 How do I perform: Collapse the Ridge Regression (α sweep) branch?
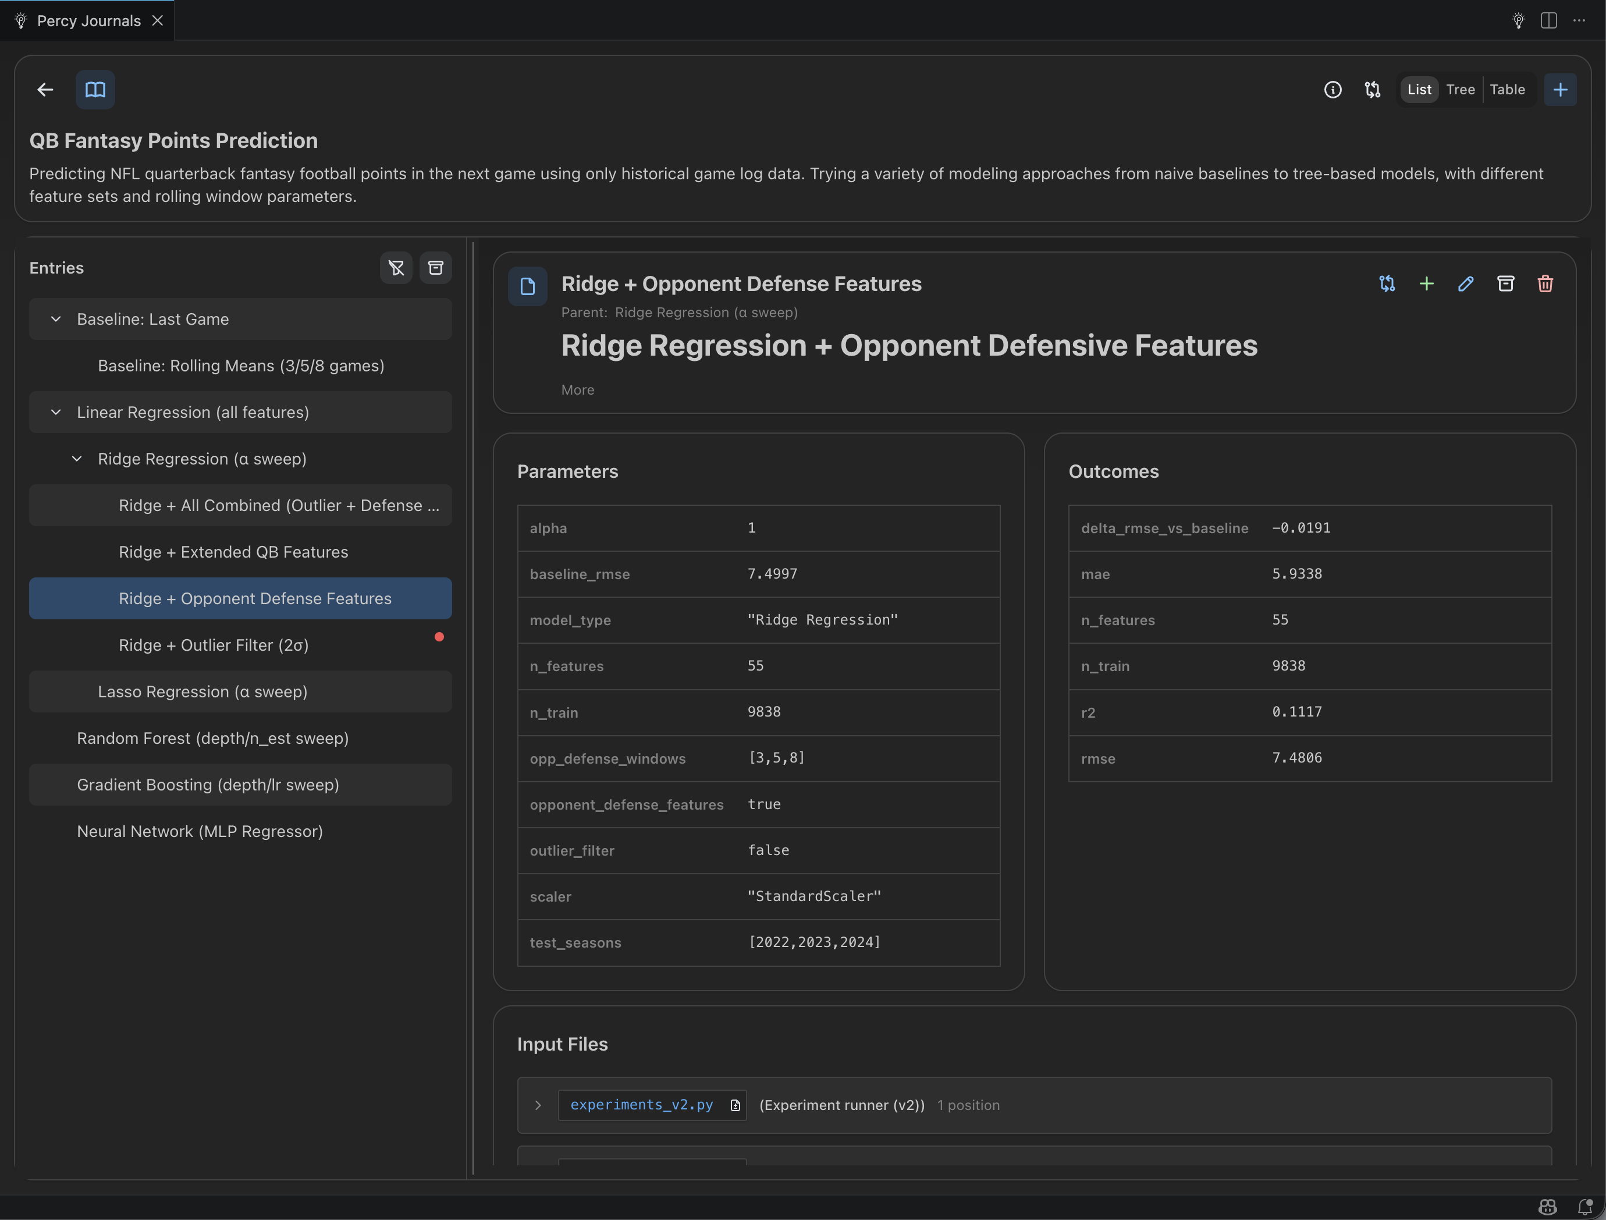point(77,459)
